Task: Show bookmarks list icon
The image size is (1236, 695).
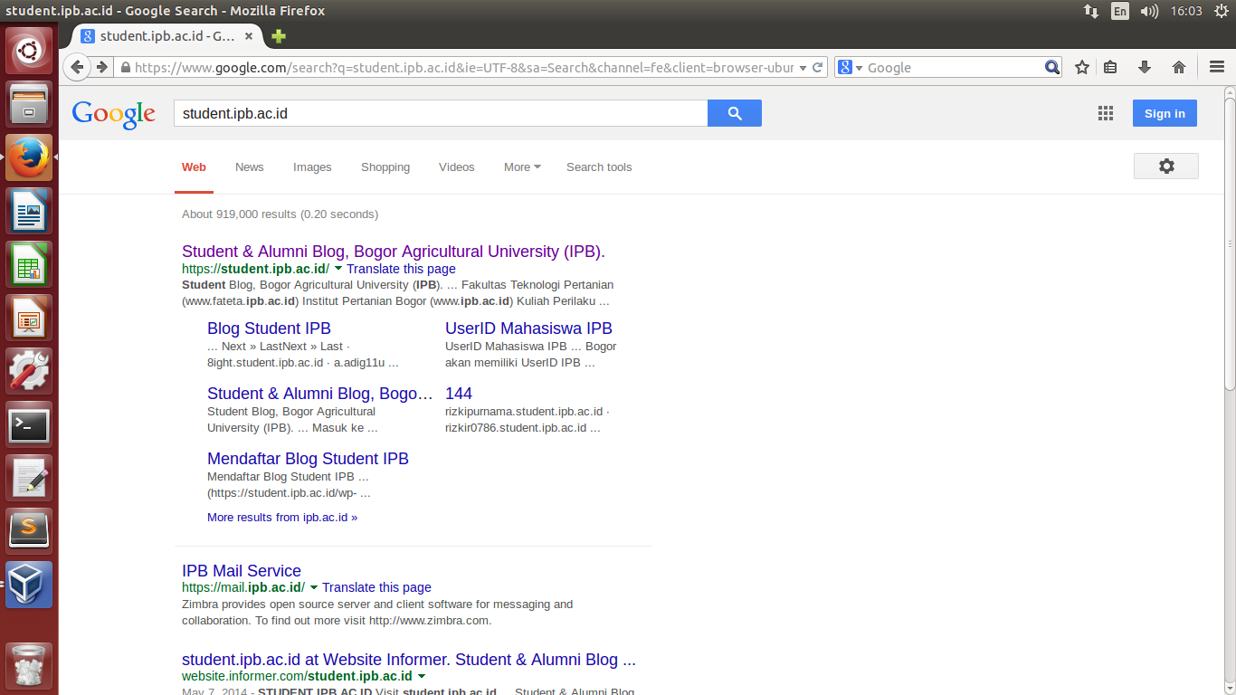Action: (x=1111, y=67)
